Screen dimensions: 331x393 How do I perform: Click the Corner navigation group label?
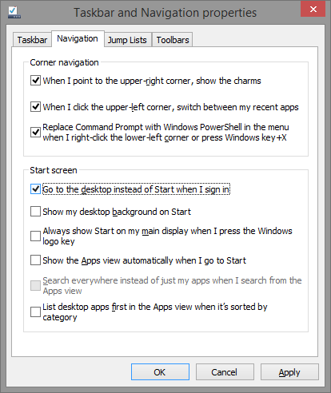point(64,62)
